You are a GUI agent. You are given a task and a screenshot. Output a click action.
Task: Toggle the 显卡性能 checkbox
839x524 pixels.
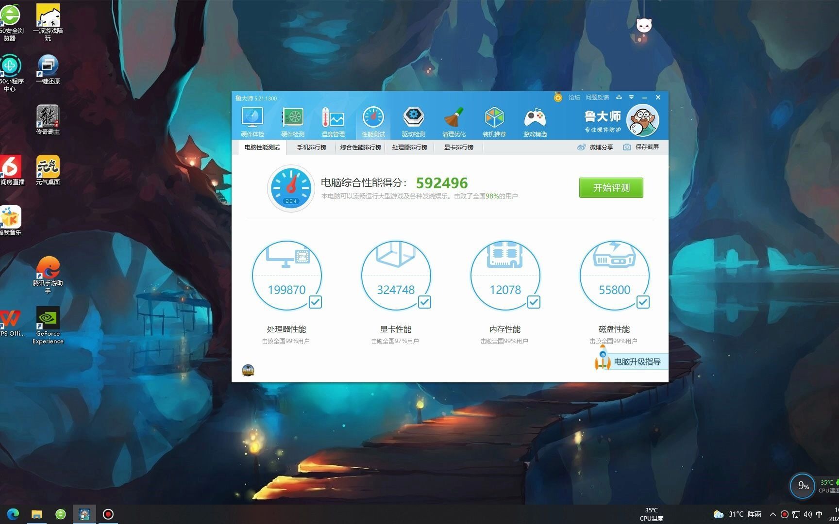coord(424,302)
